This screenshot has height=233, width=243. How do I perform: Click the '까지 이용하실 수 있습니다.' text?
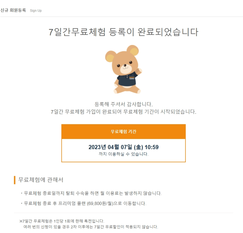(x=124, y=154)
